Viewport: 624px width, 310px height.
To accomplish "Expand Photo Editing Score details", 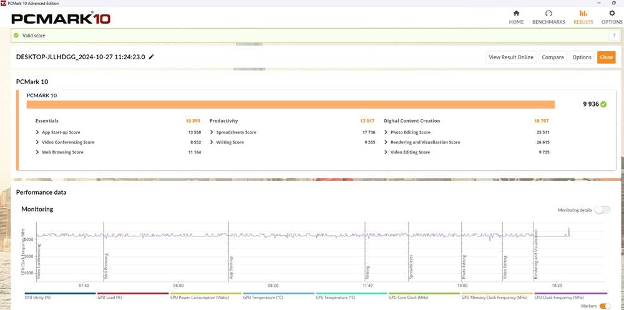I will pyautogui.click(x=386, y=132).
